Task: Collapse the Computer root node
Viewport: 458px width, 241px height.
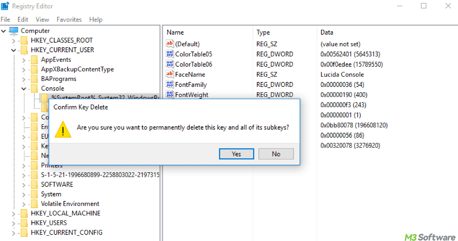Action: click(4, 31)
